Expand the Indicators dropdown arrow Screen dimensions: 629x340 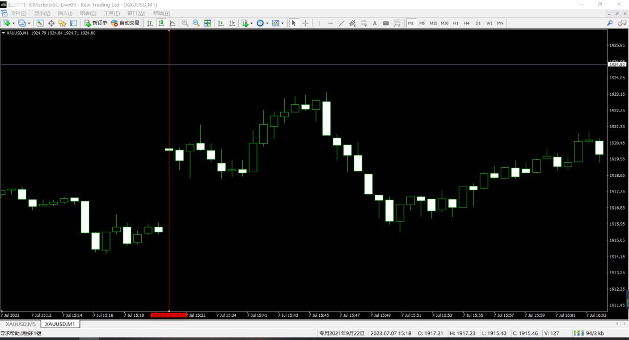pyautogui.click(x=251, y=23)
